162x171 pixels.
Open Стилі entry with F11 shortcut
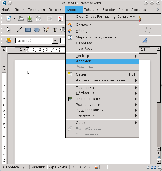[102, 74]
